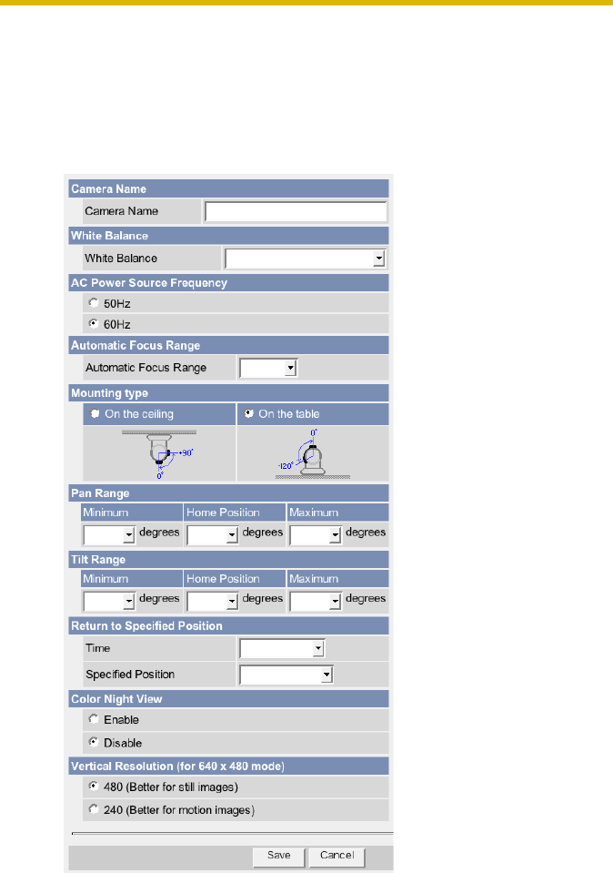Click the AC Power Source Frequency header
This screenshot has width=613, height=873.
click(x=228, y=283)
